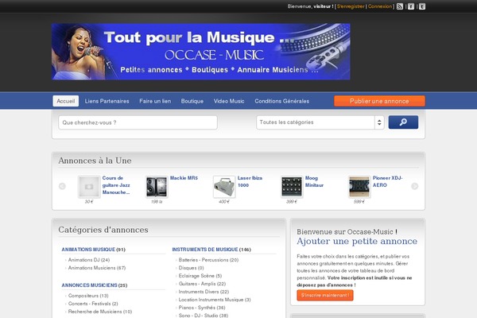The width and height of the screenshot is (477, 318).
Task: Click S'inscrire maintenant button
Action: pyautogui.click(x=325, y=295)
